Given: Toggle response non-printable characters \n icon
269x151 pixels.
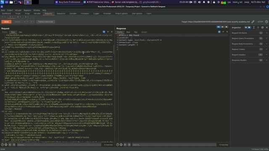Looking at the screenshot, I should [x=223, y=32].
